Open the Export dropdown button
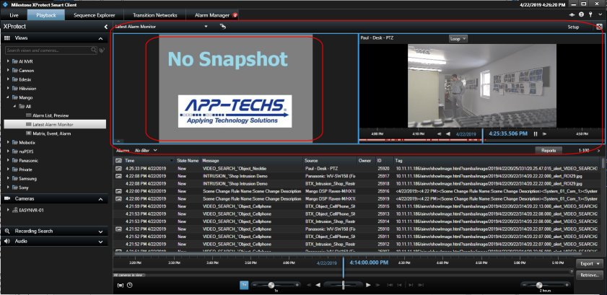The height and width of the screenshot is (295, 607). click(x=590, y=264)
